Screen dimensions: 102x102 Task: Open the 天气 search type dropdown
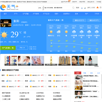(41, 8)
